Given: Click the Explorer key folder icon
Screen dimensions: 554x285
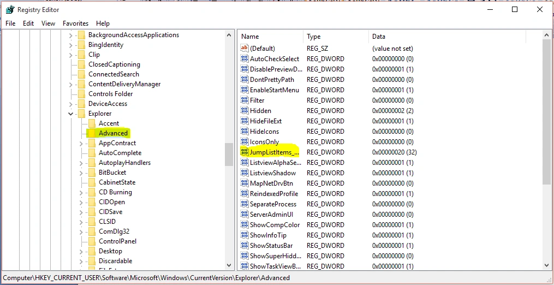Looking at the screenshot, I should coord(82,114).
